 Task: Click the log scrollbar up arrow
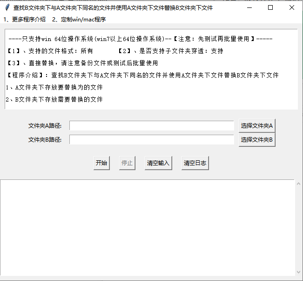[298, 184]
